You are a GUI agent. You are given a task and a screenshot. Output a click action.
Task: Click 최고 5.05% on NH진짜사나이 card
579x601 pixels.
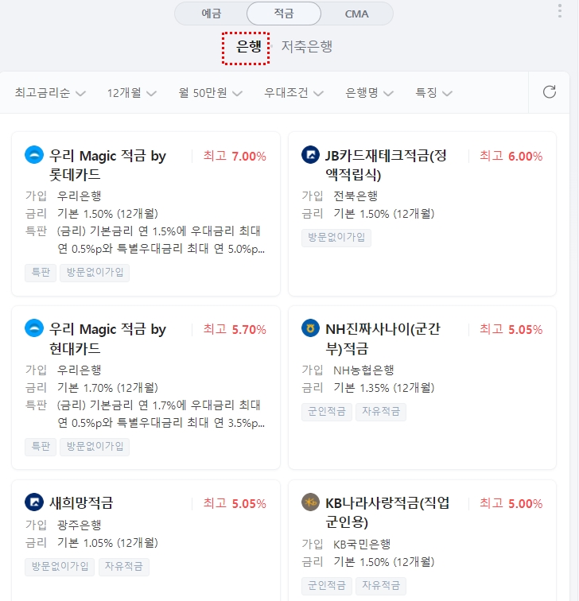coord(511,329)
